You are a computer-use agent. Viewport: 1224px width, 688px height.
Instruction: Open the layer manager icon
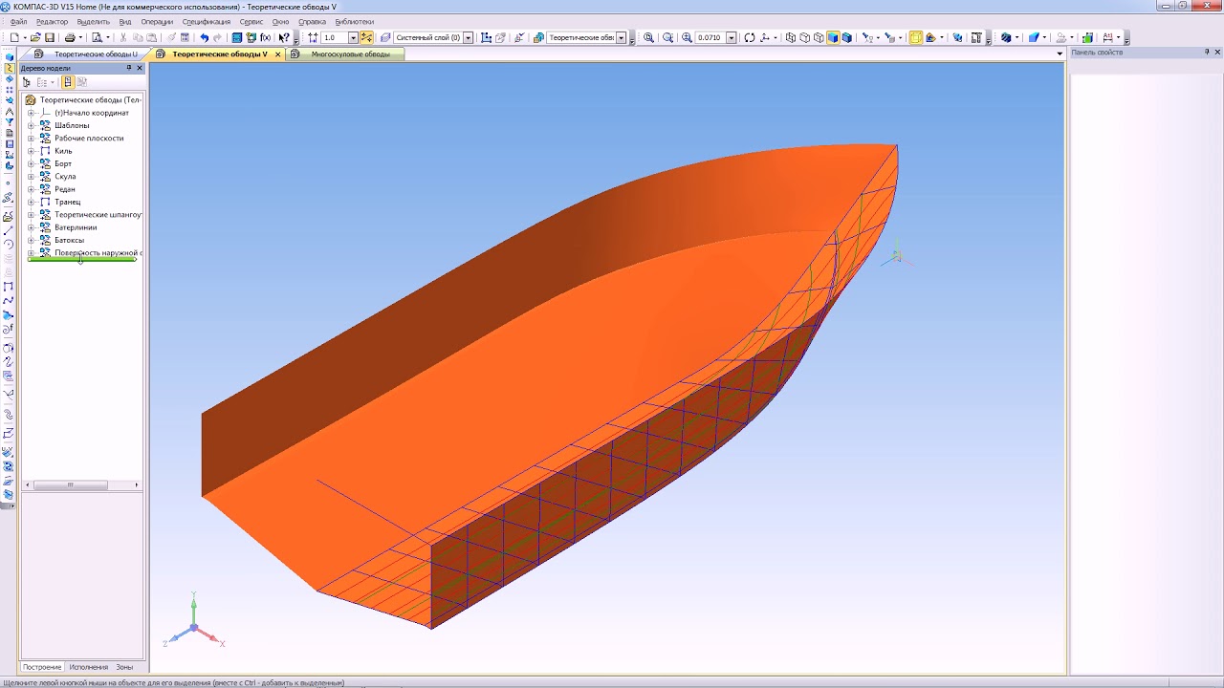(385, 38)
